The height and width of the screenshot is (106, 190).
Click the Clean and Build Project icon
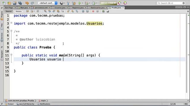point(74,3)
